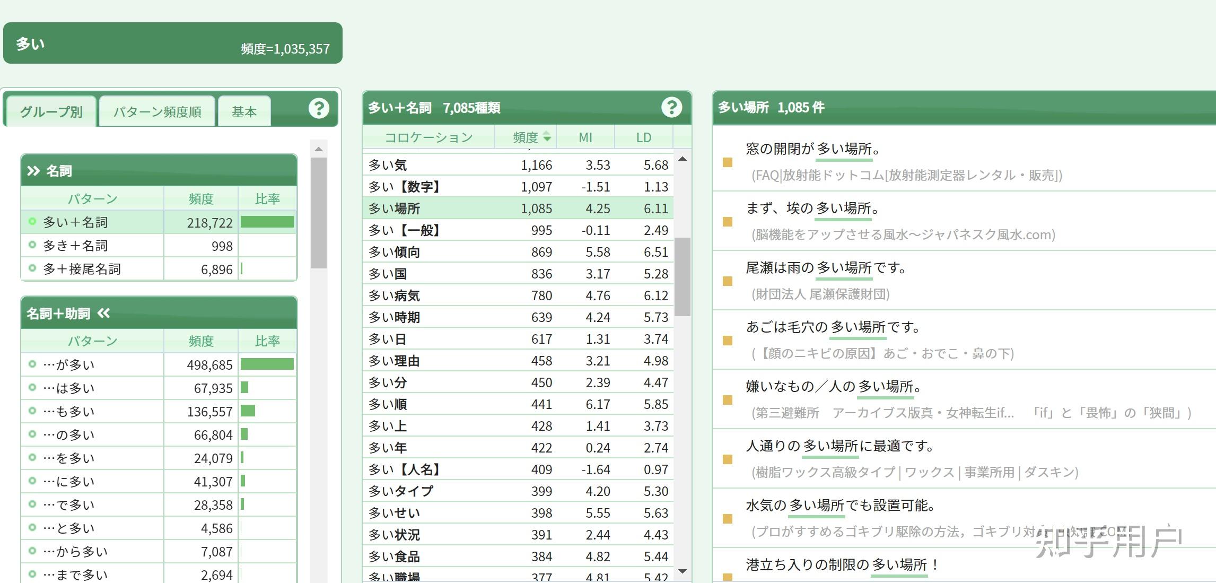Select the …から多い pattern row
The image size is (1216, 583).
tap(159, 551)
